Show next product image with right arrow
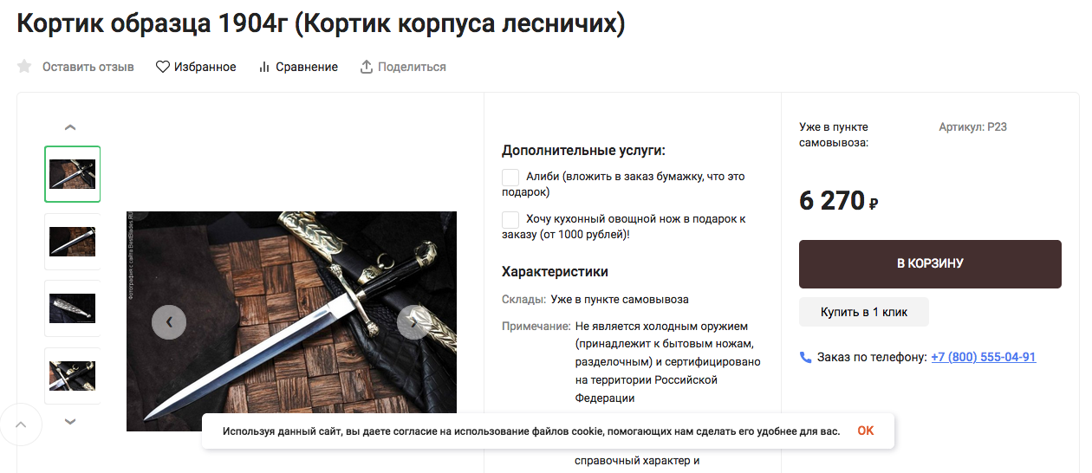 (413, 322)
